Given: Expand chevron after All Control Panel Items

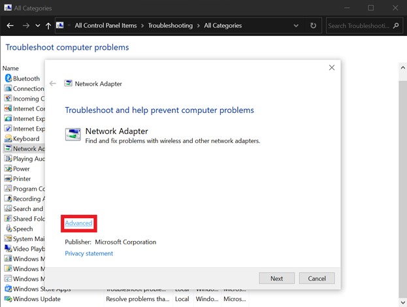Looking at the screenshot, I should pyautogui.click(x=142, y=25).
